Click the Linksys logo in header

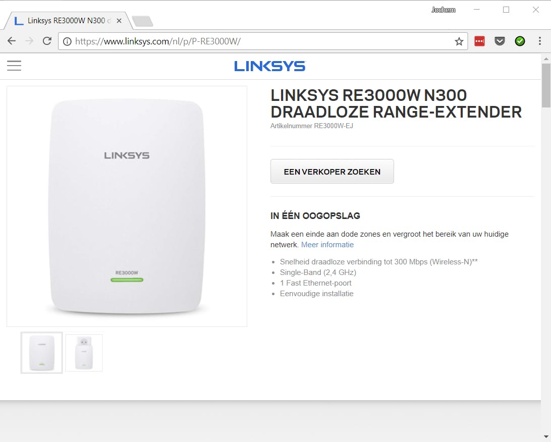(270, 66)
